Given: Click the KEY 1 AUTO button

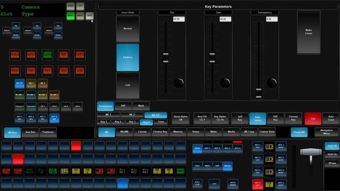Looking at the screenshot, I should pos(281,146).
